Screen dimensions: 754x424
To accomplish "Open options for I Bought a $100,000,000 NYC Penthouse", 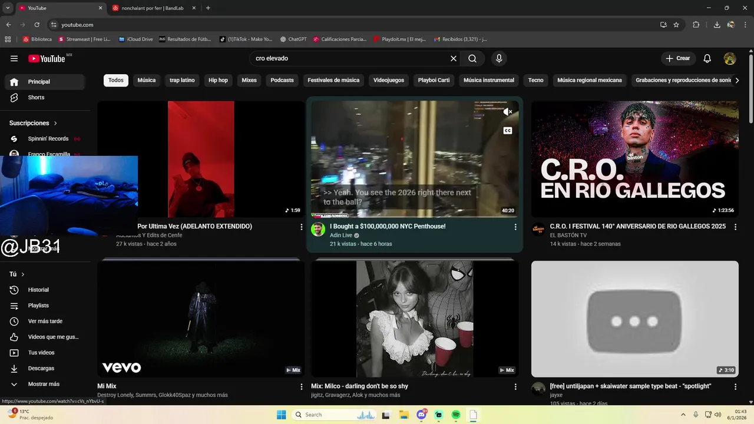I will (x=515, y=227).
